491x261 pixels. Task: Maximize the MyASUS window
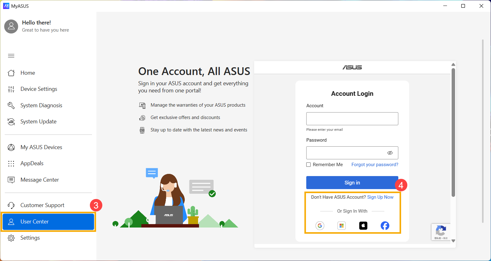tap(463, 6)
